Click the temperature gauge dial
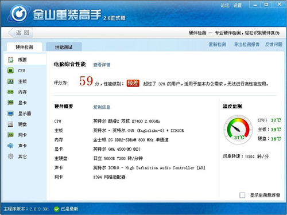 (238, 130)
